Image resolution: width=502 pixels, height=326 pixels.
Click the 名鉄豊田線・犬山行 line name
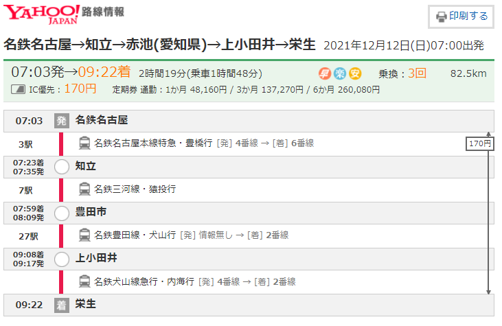click(x=135, y=235)
